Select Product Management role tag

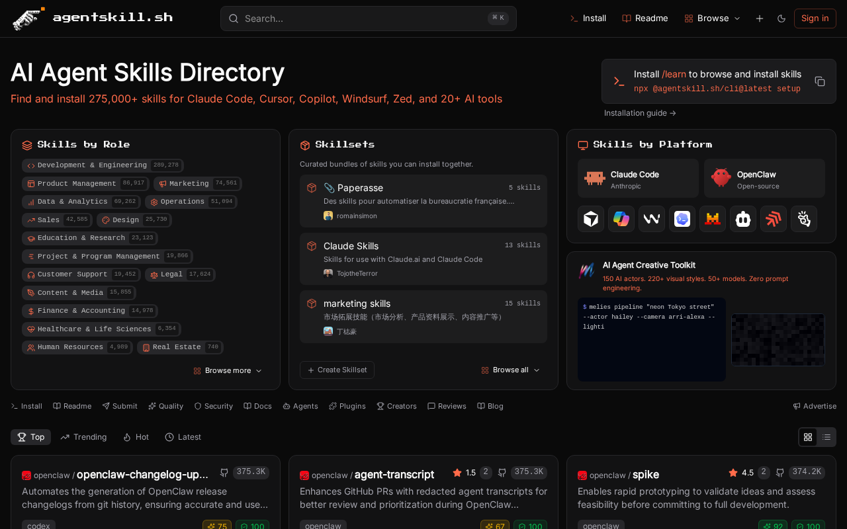[85, 184]
